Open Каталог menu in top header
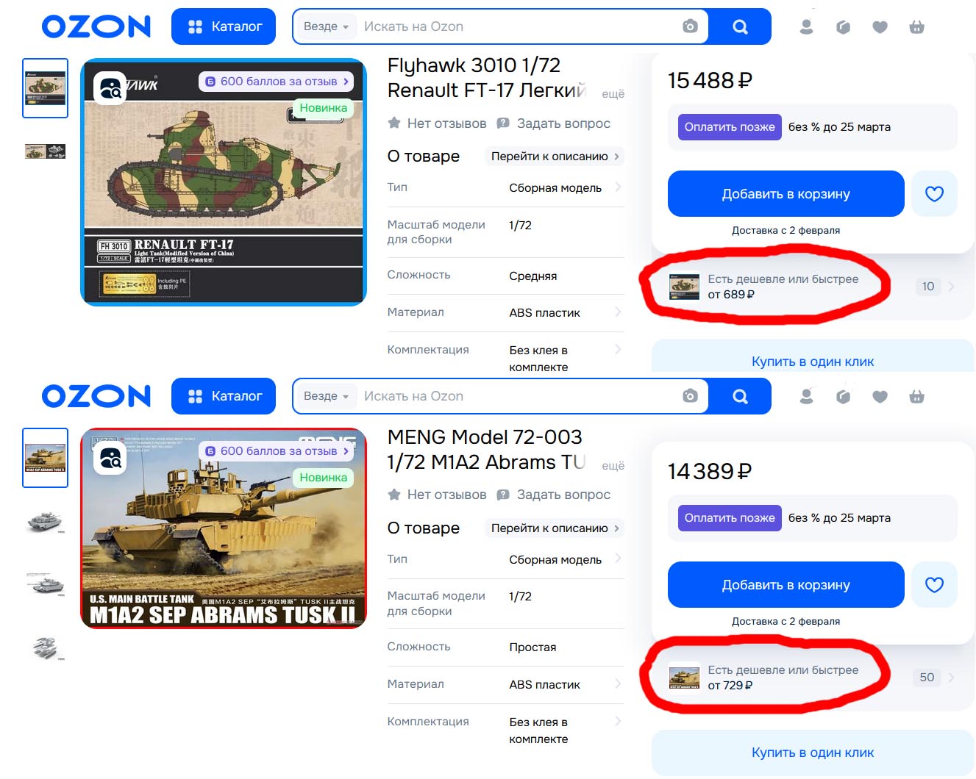 point(224,26)
